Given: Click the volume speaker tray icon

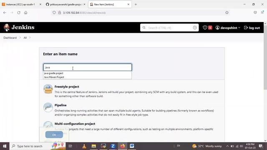Looking at the screenshot, I should [x=241, y=146].
